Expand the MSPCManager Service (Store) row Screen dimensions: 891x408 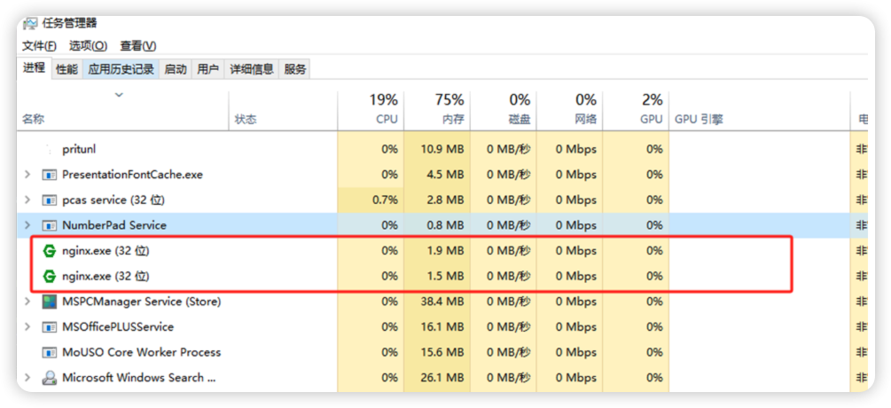tap(27, 302)
